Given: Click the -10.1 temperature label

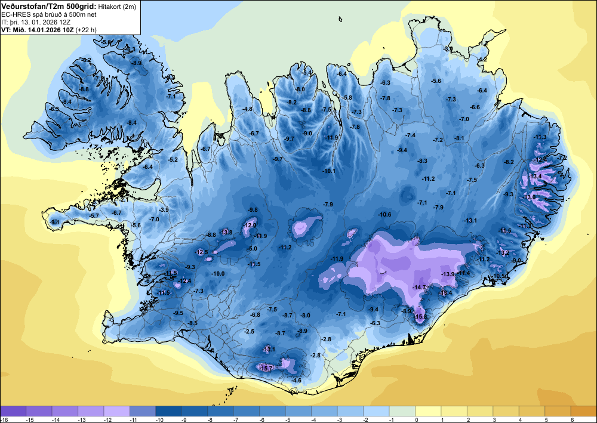Looking at the screenshot, I should (329, 171).
